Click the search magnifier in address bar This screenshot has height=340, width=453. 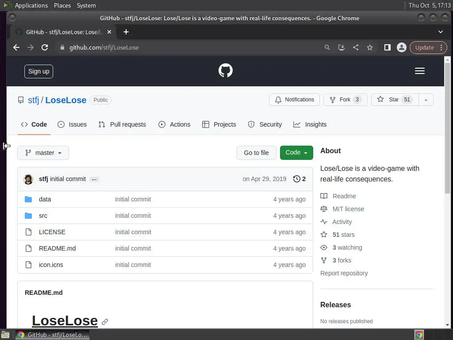[x=327, y=47]
